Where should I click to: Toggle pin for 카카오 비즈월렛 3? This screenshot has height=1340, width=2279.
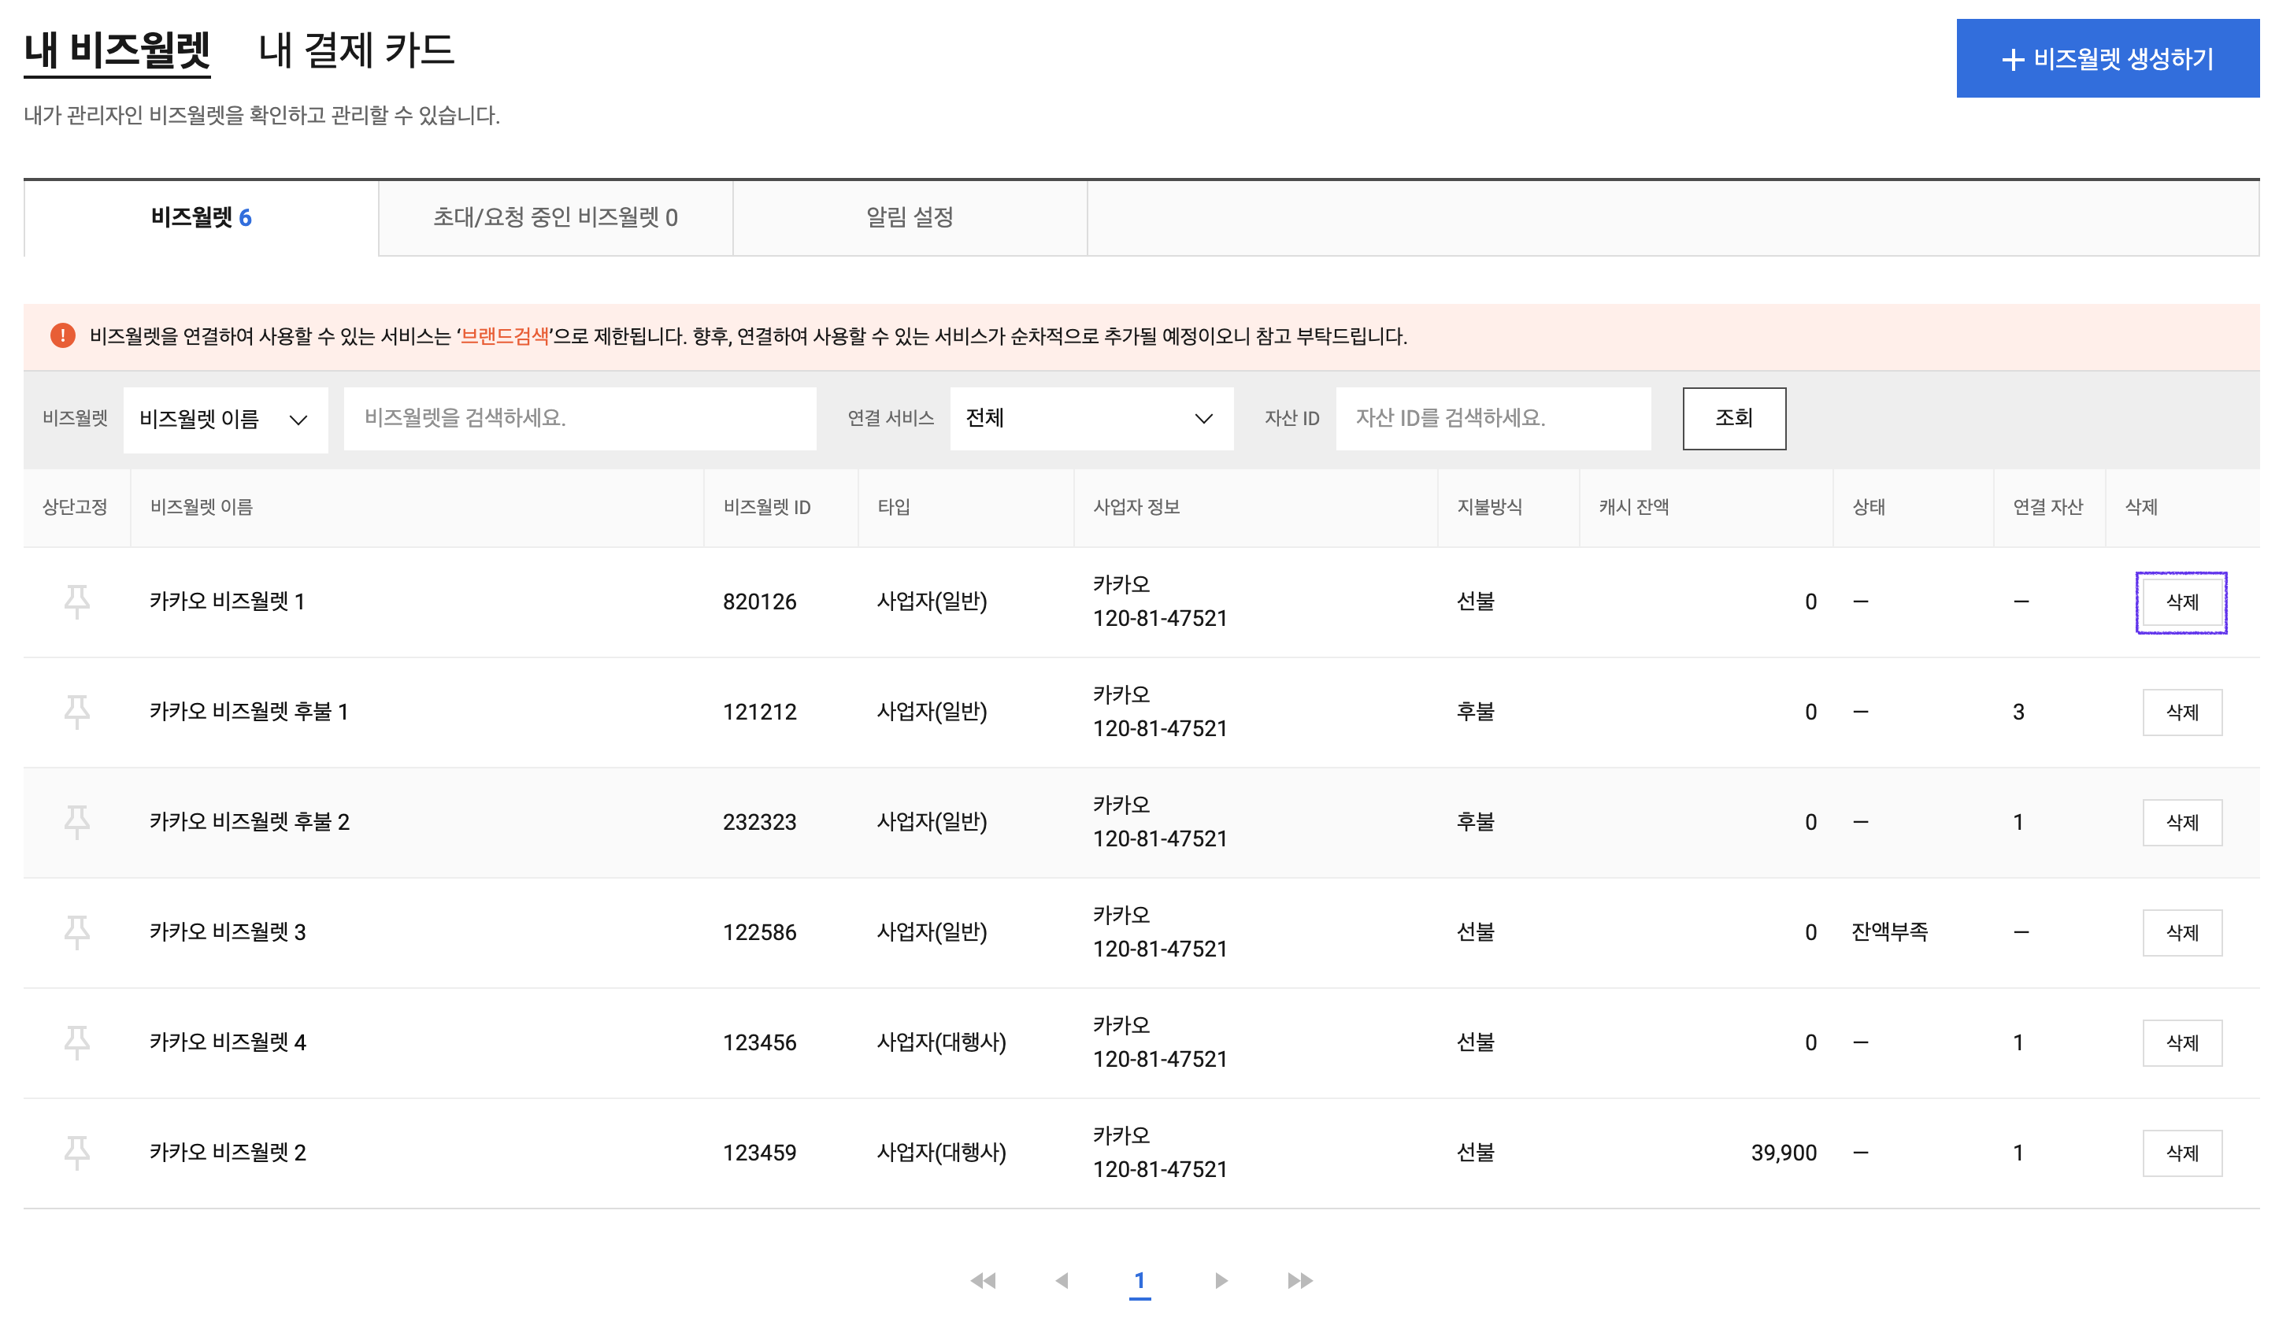(77, 932)
